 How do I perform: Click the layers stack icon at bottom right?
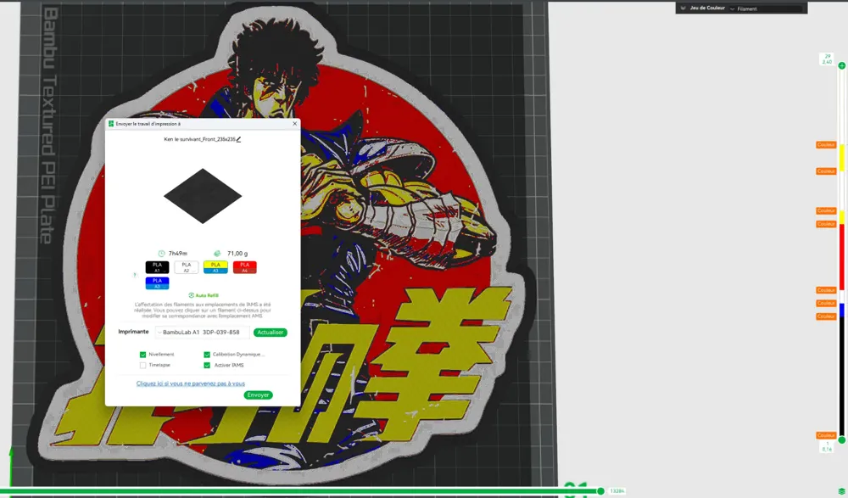(841, 491)
